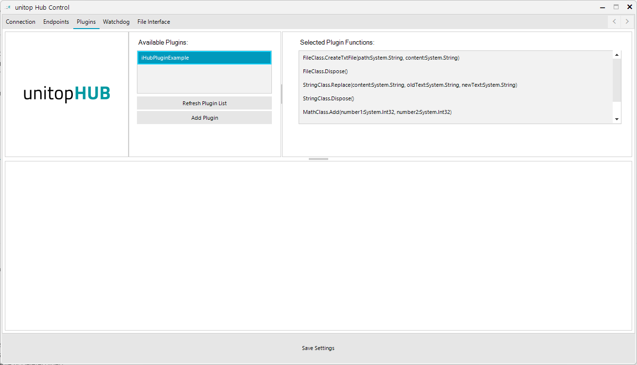637x365 pixels.
Task: Pick the MathClass.Add function entry
Action: point(377,112)
